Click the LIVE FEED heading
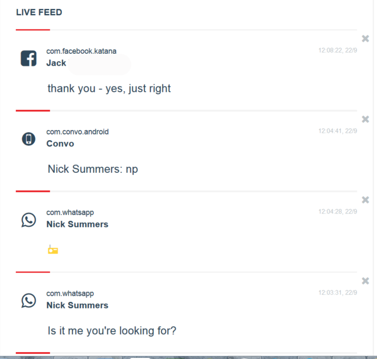The image size is (377, 359). tap(39, 12)
